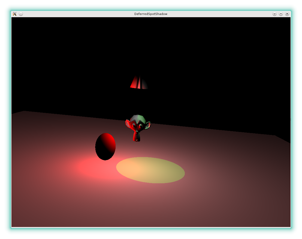Click the red spotlight cone object
302x239 pixels.
coord(139,82)
